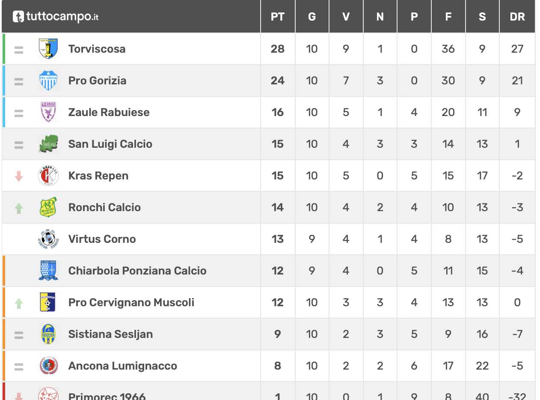The height and width of the screenshot is (400, 540).
Task: Click the San Luigi Calcio crest
Action: click(48, 144)
